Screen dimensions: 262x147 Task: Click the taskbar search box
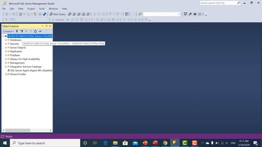[45, 143]
